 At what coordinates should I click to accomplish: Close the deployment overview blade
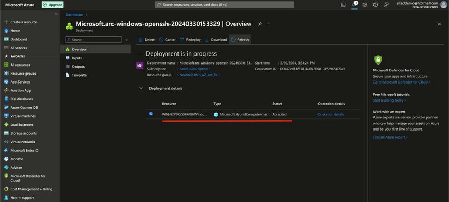click(439, 24)
